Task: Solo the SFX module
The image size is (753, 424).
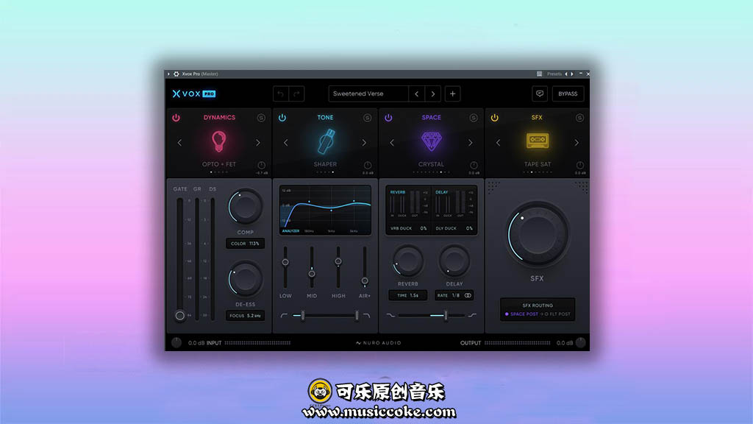Action: pyautogui.click(x=579, y=118)
